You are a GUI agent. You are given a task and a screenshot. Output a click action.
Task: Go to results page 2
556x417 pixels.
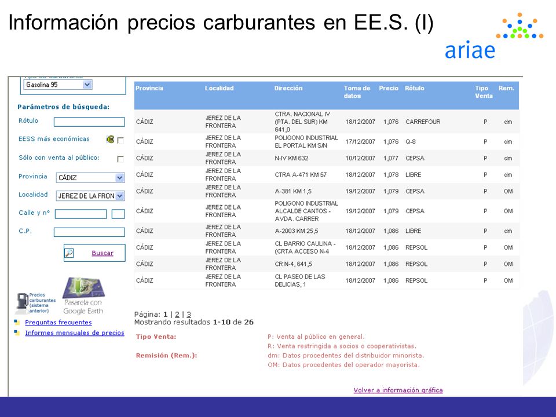pyautogui.click(x=177, y=314)
